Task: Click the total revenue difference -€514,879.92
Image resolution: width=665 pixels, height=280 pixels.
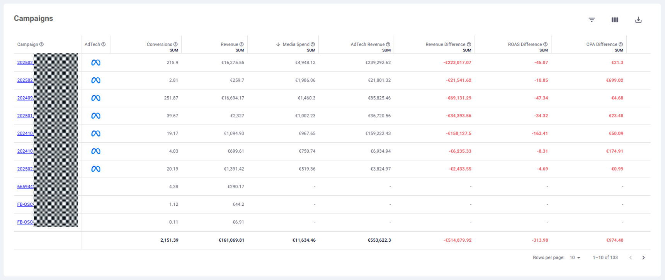Action: point(458,240)
